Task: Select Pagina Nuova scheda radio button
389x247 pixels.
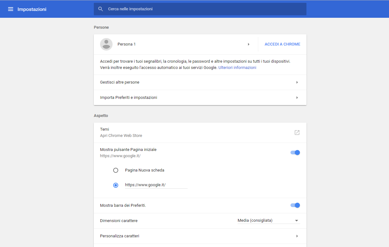Action: click(116, 170)
